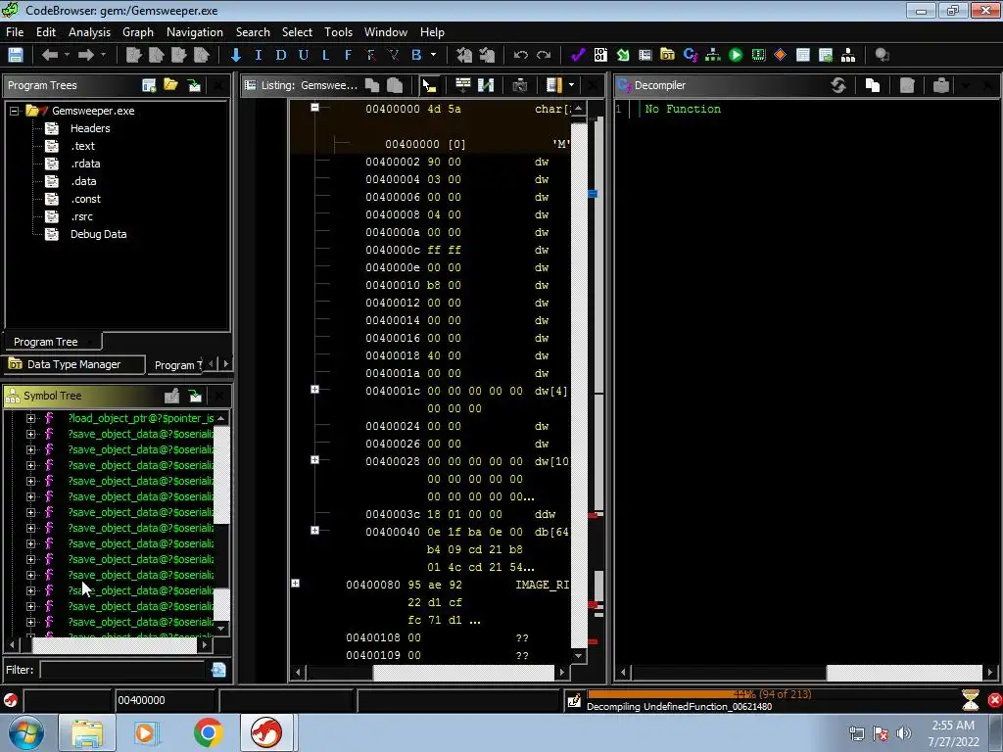This screenshot has height=752, width=1003.
Task: Navigate to next Instruction (I)
Action: point(259,55)
